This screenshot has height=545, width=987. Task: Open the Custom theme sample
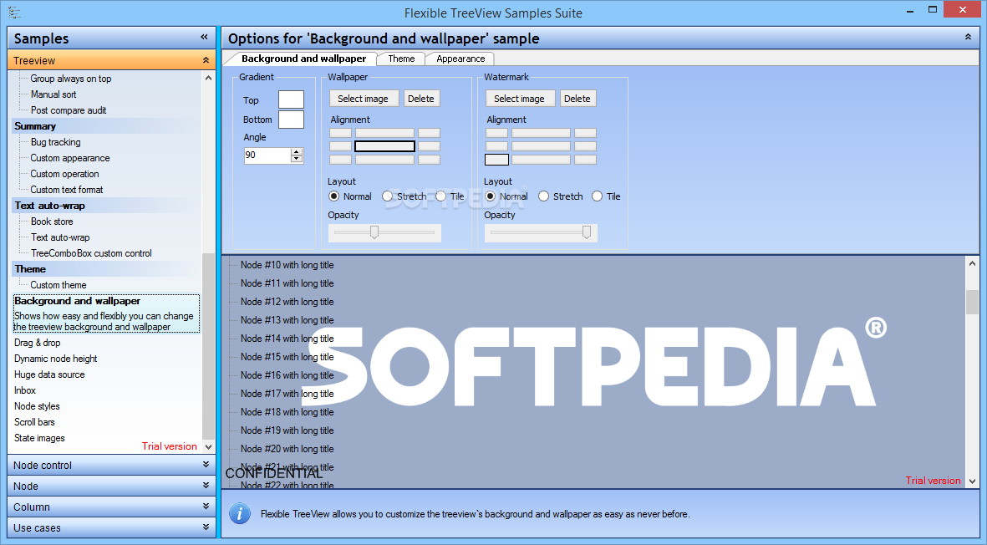tap(59, 285)
